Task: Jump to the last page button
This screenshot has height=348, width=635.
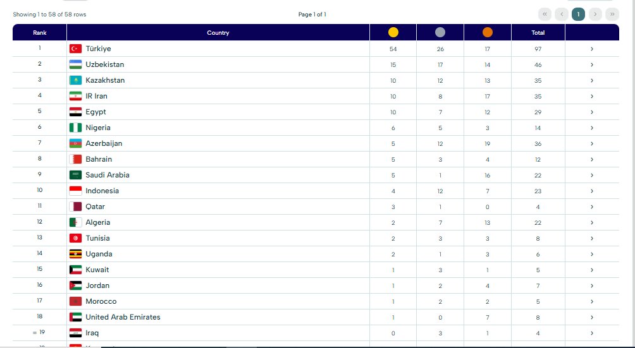Action: 612,14
